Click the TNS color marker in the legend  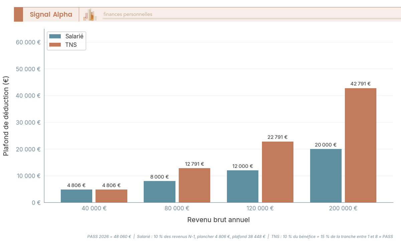[x=55, y=44]
